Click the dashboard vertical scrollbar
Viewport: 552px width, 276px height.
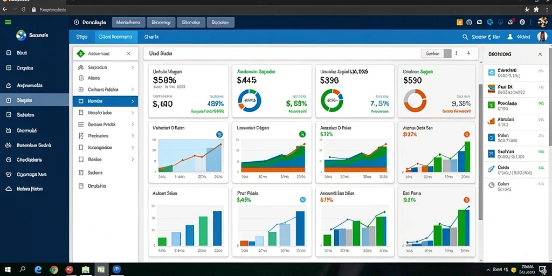click(480, 151)
